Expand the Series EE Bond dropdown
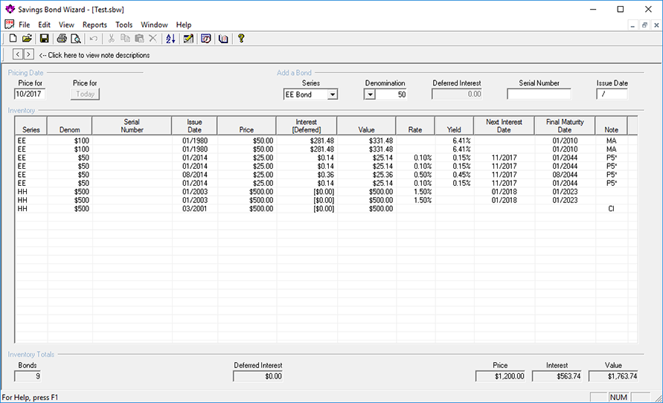Screen dimensions: 663x403 (333, 94)
